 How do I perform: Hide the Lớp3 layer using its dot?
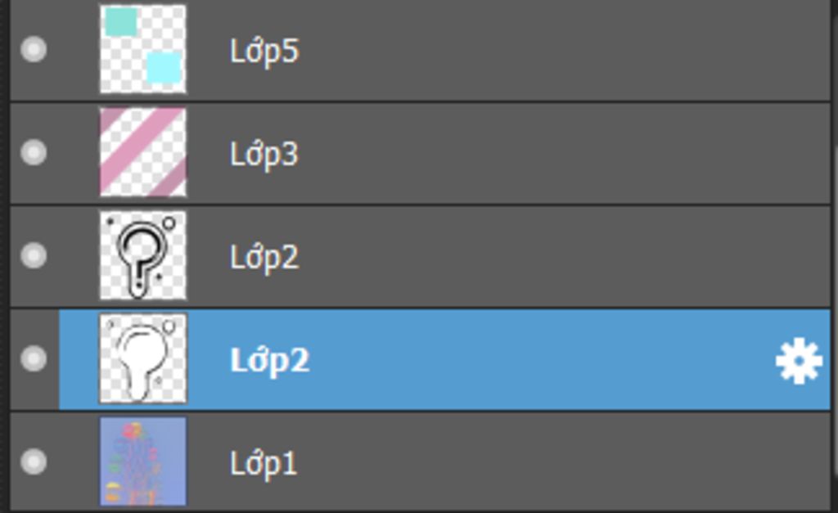tap(34, 152)
